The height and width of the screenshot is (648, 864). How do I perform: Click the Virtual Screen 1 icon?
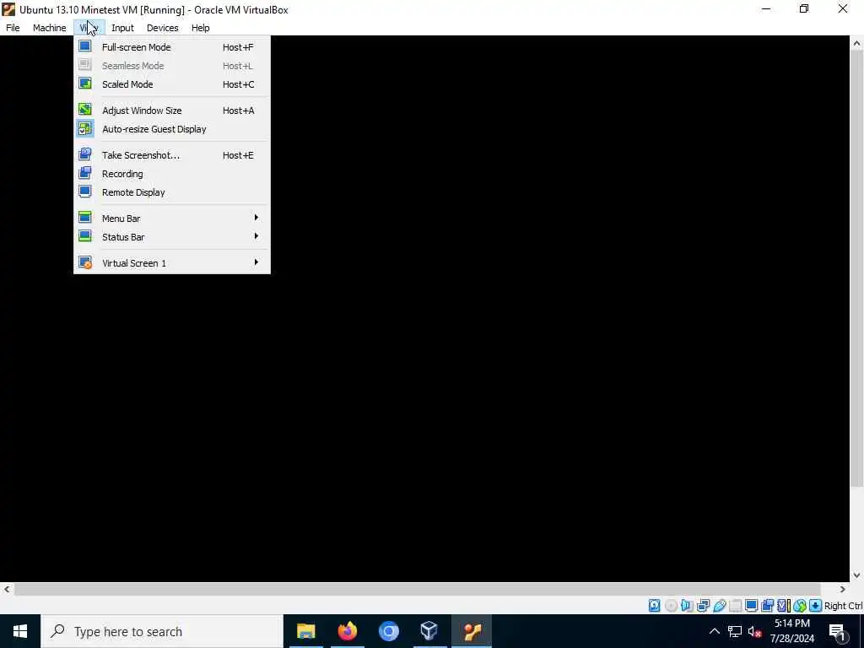[85, 263]
